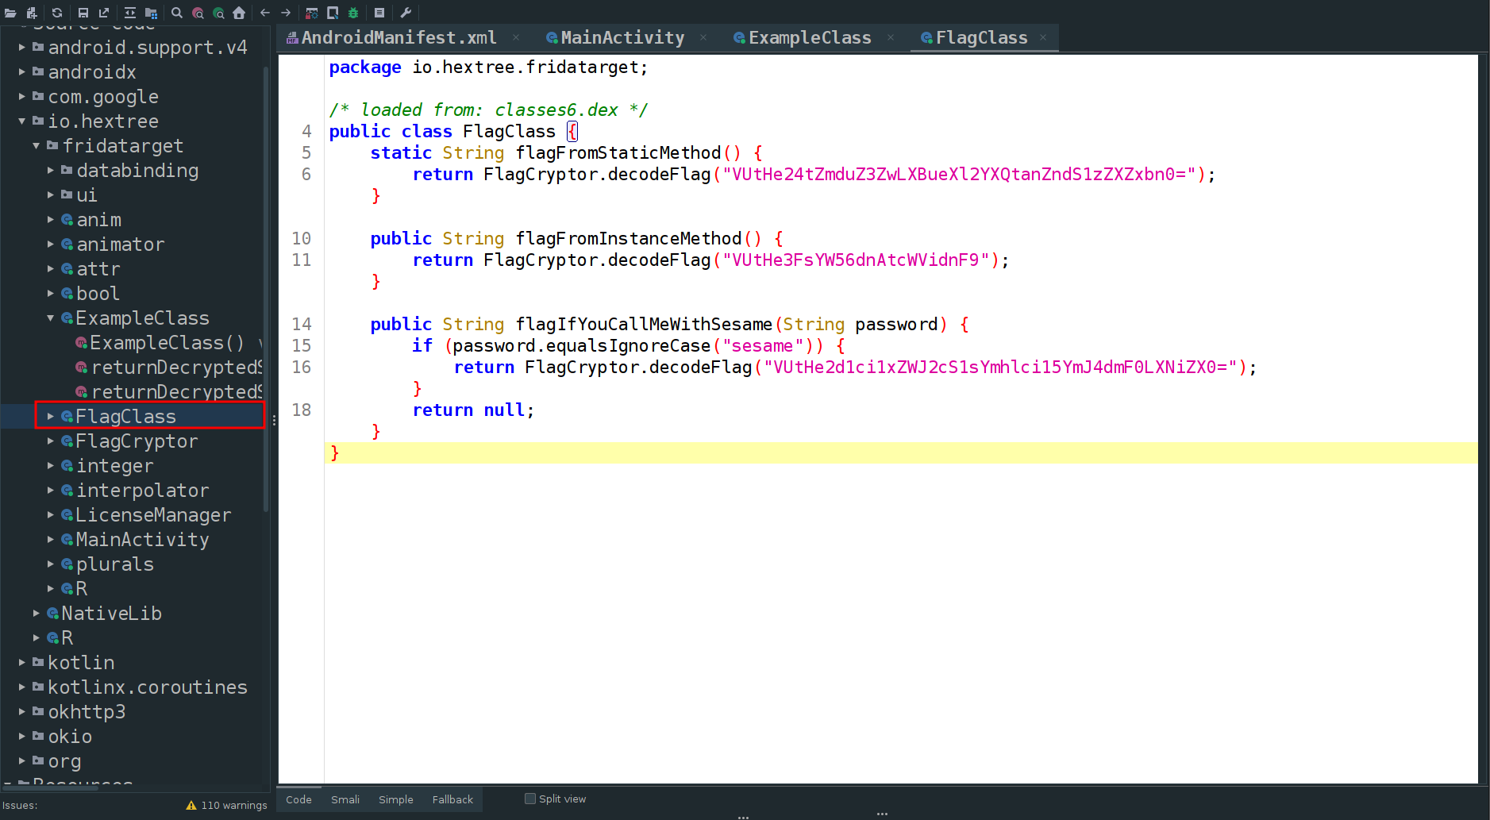Image resolution: width=1490 pixels, height=820 pixels.
Task: Open the debugger green bug icon
Action: [353, 13]
